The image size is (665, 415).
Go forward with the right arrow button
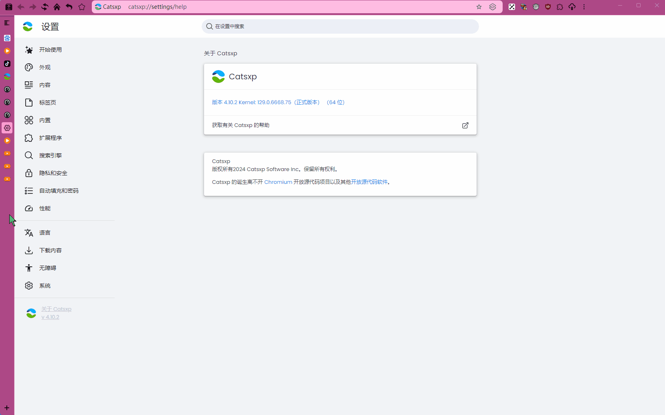[33, 7]
